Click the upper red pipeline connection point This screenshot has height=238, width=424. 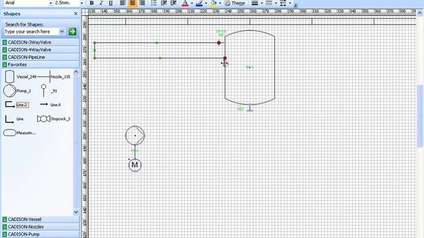[219, 42]
